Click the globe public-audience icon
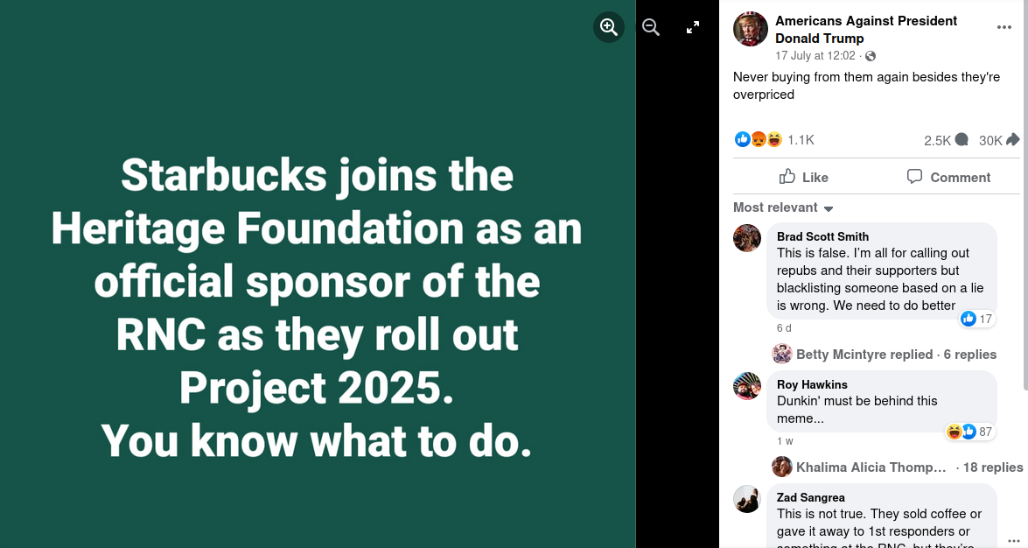 (870, 56)
